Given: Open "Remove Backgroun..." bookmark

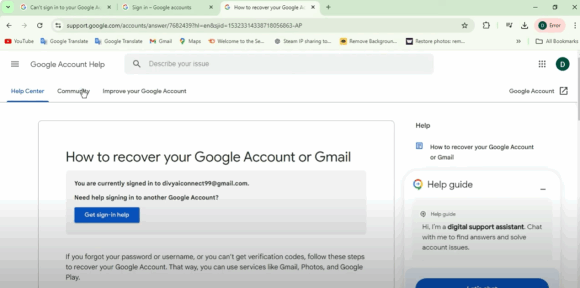Looking at the screenshot, I should coord(368,41).
